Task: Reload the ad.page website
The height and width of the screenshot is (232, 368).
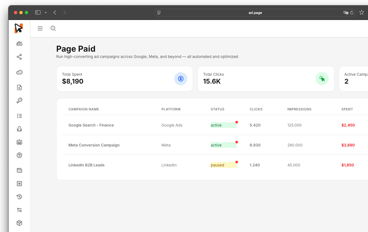Action: 352,13
